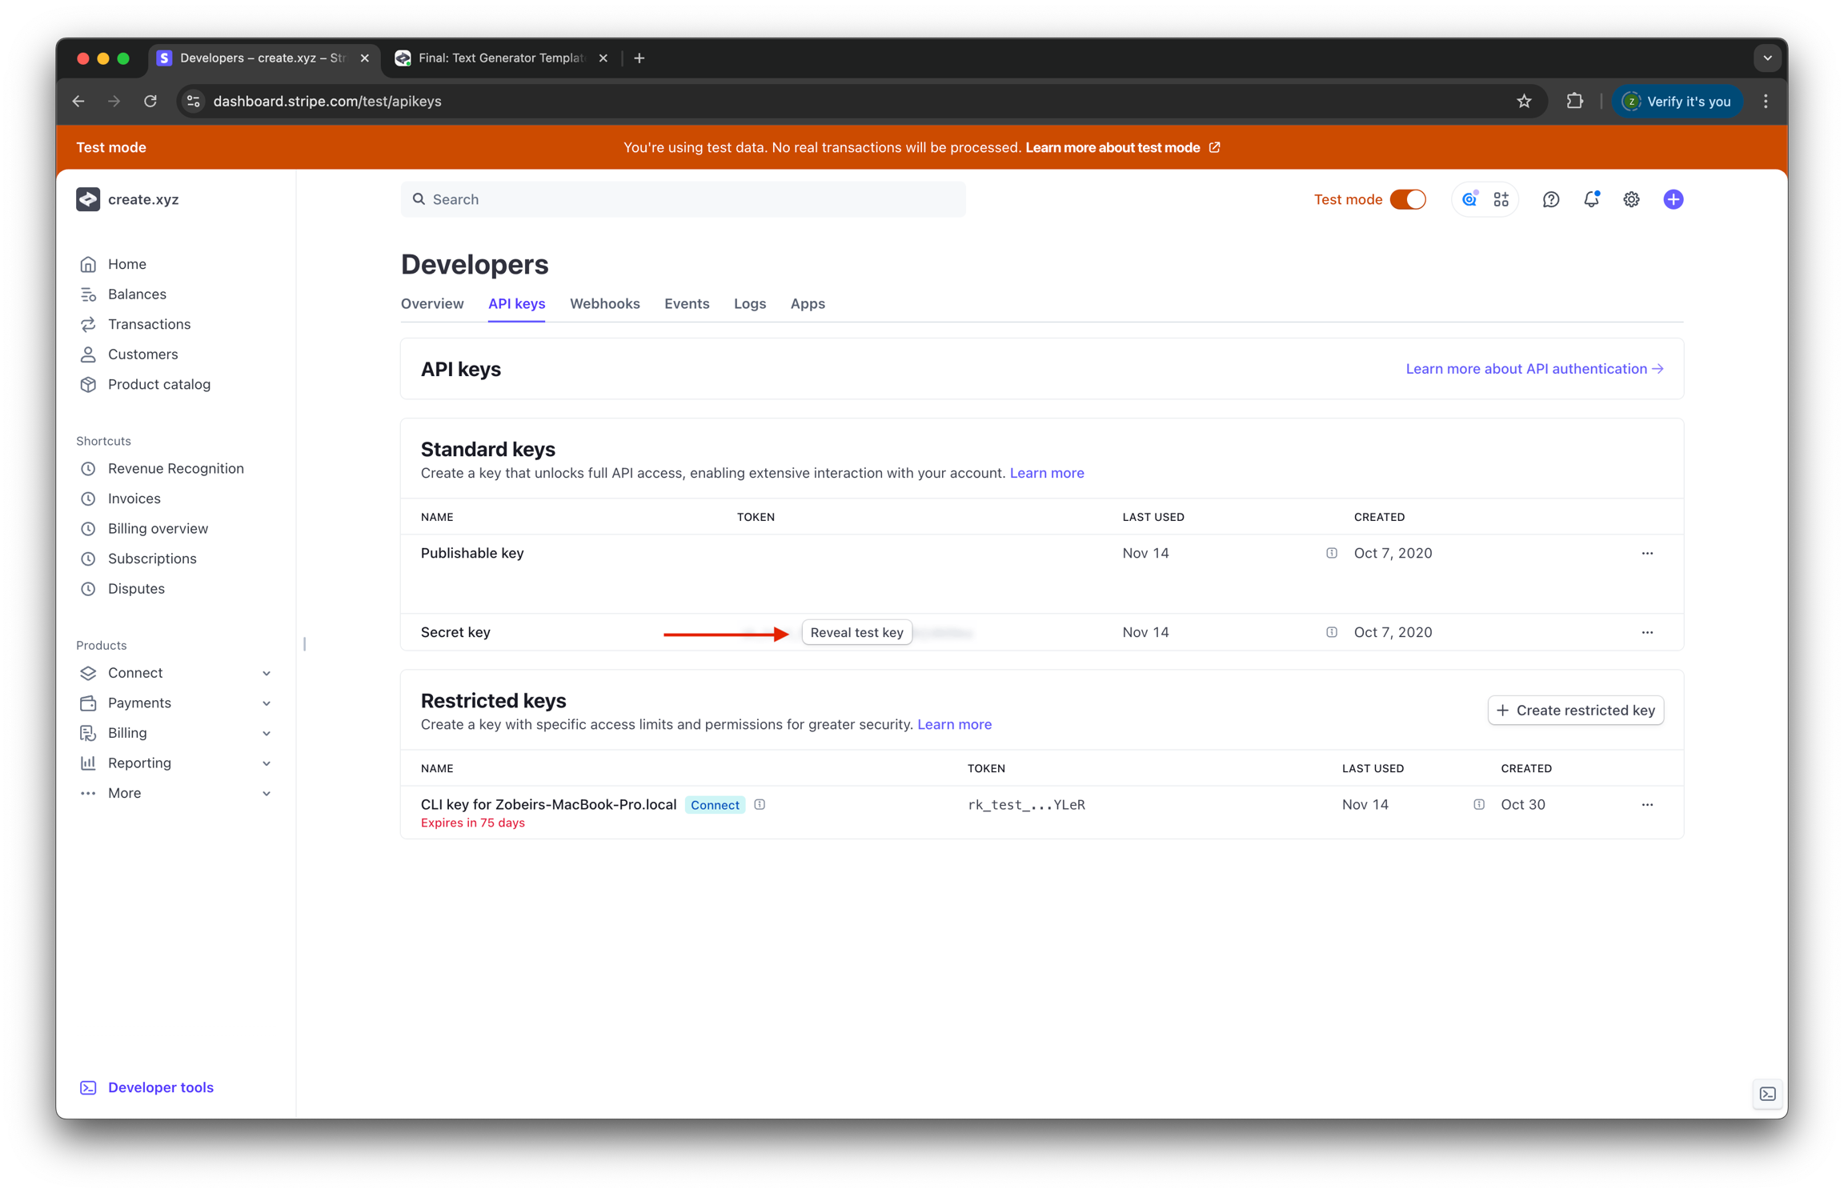Click Create restricted key button
The image size is (1844, 1193).
pos(1575,711)
